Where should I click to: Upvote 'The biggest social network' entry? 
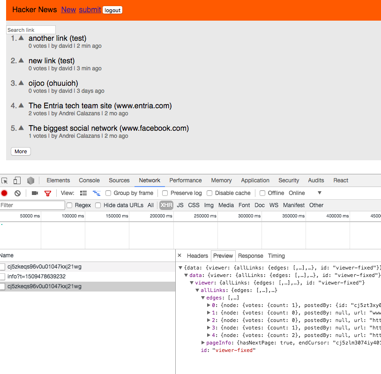[22, 128]
